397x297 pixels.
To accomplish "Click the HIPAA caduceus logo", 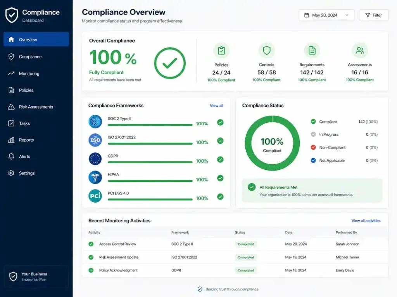I will tap(95, 177).
